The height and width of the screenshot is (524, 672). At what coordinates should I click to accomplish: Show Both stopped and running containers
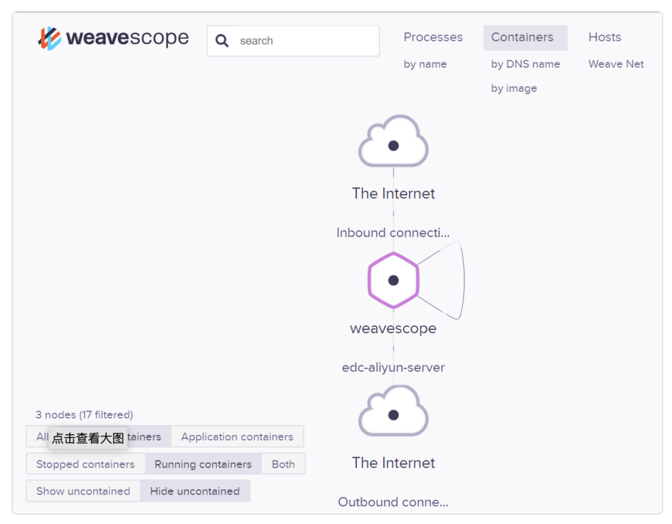tap(283, 464)
